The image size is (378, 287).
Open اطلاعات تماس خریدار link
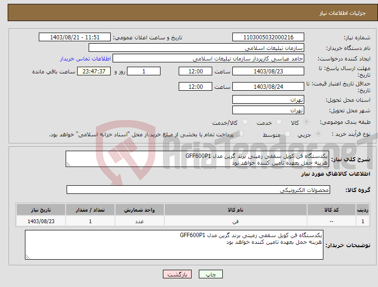click(85, 59)
